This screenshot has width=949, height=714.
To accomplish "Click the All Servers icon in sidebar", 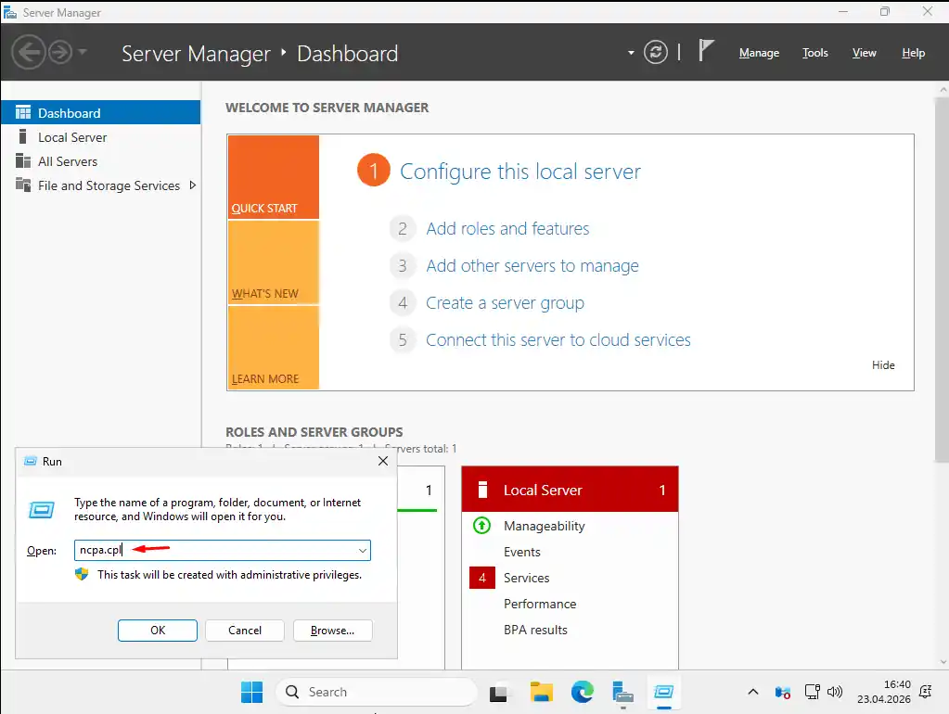I will point(23,161).
